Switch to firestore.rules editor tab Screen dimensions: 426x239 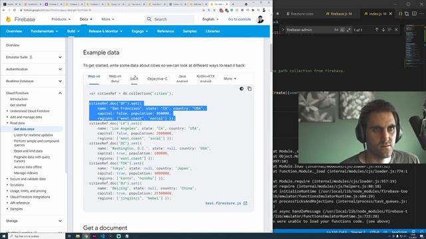pos(300,13)
